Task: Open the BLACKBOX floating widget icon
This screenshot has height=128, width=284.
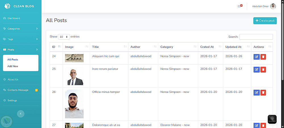Action: pos(272,119)
